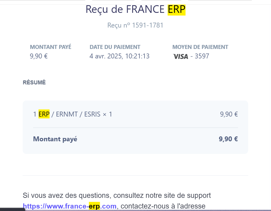Click the 9,90 € amount under MONTANT PAYÉ
Viewport: 271px width, 211px height.
[x=39, y=56]
